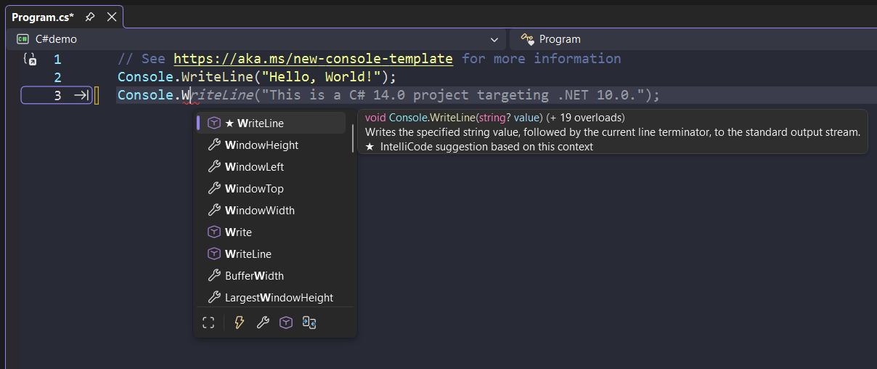This screenshot has width=877, height=369.
Task: Click line number 1 in the gutter
Action: pos(57,60)
